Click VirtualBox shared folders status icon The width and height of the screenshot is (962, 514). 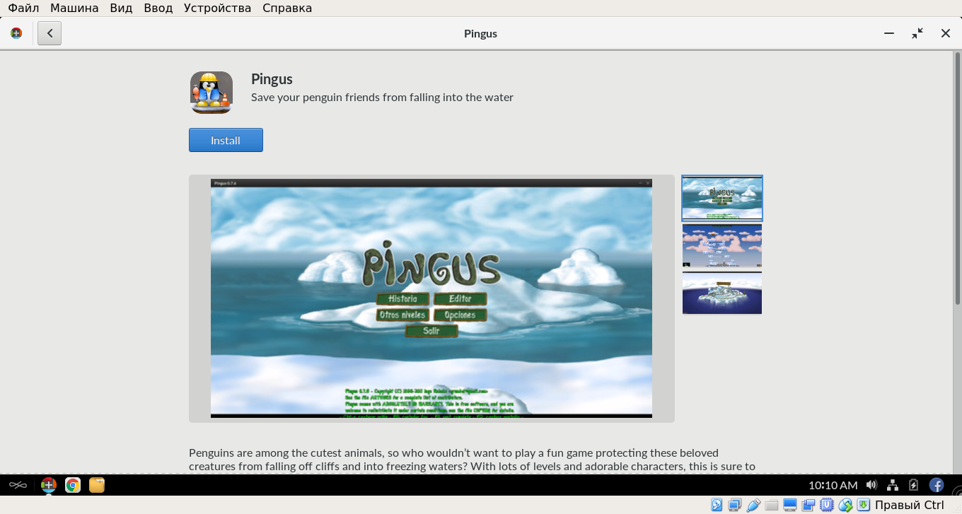coord(772,505)
